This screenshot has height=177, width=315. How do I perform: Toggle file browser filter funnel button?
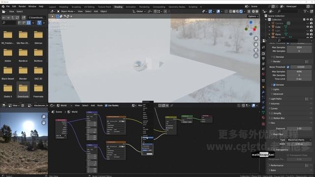pos(39,23)
